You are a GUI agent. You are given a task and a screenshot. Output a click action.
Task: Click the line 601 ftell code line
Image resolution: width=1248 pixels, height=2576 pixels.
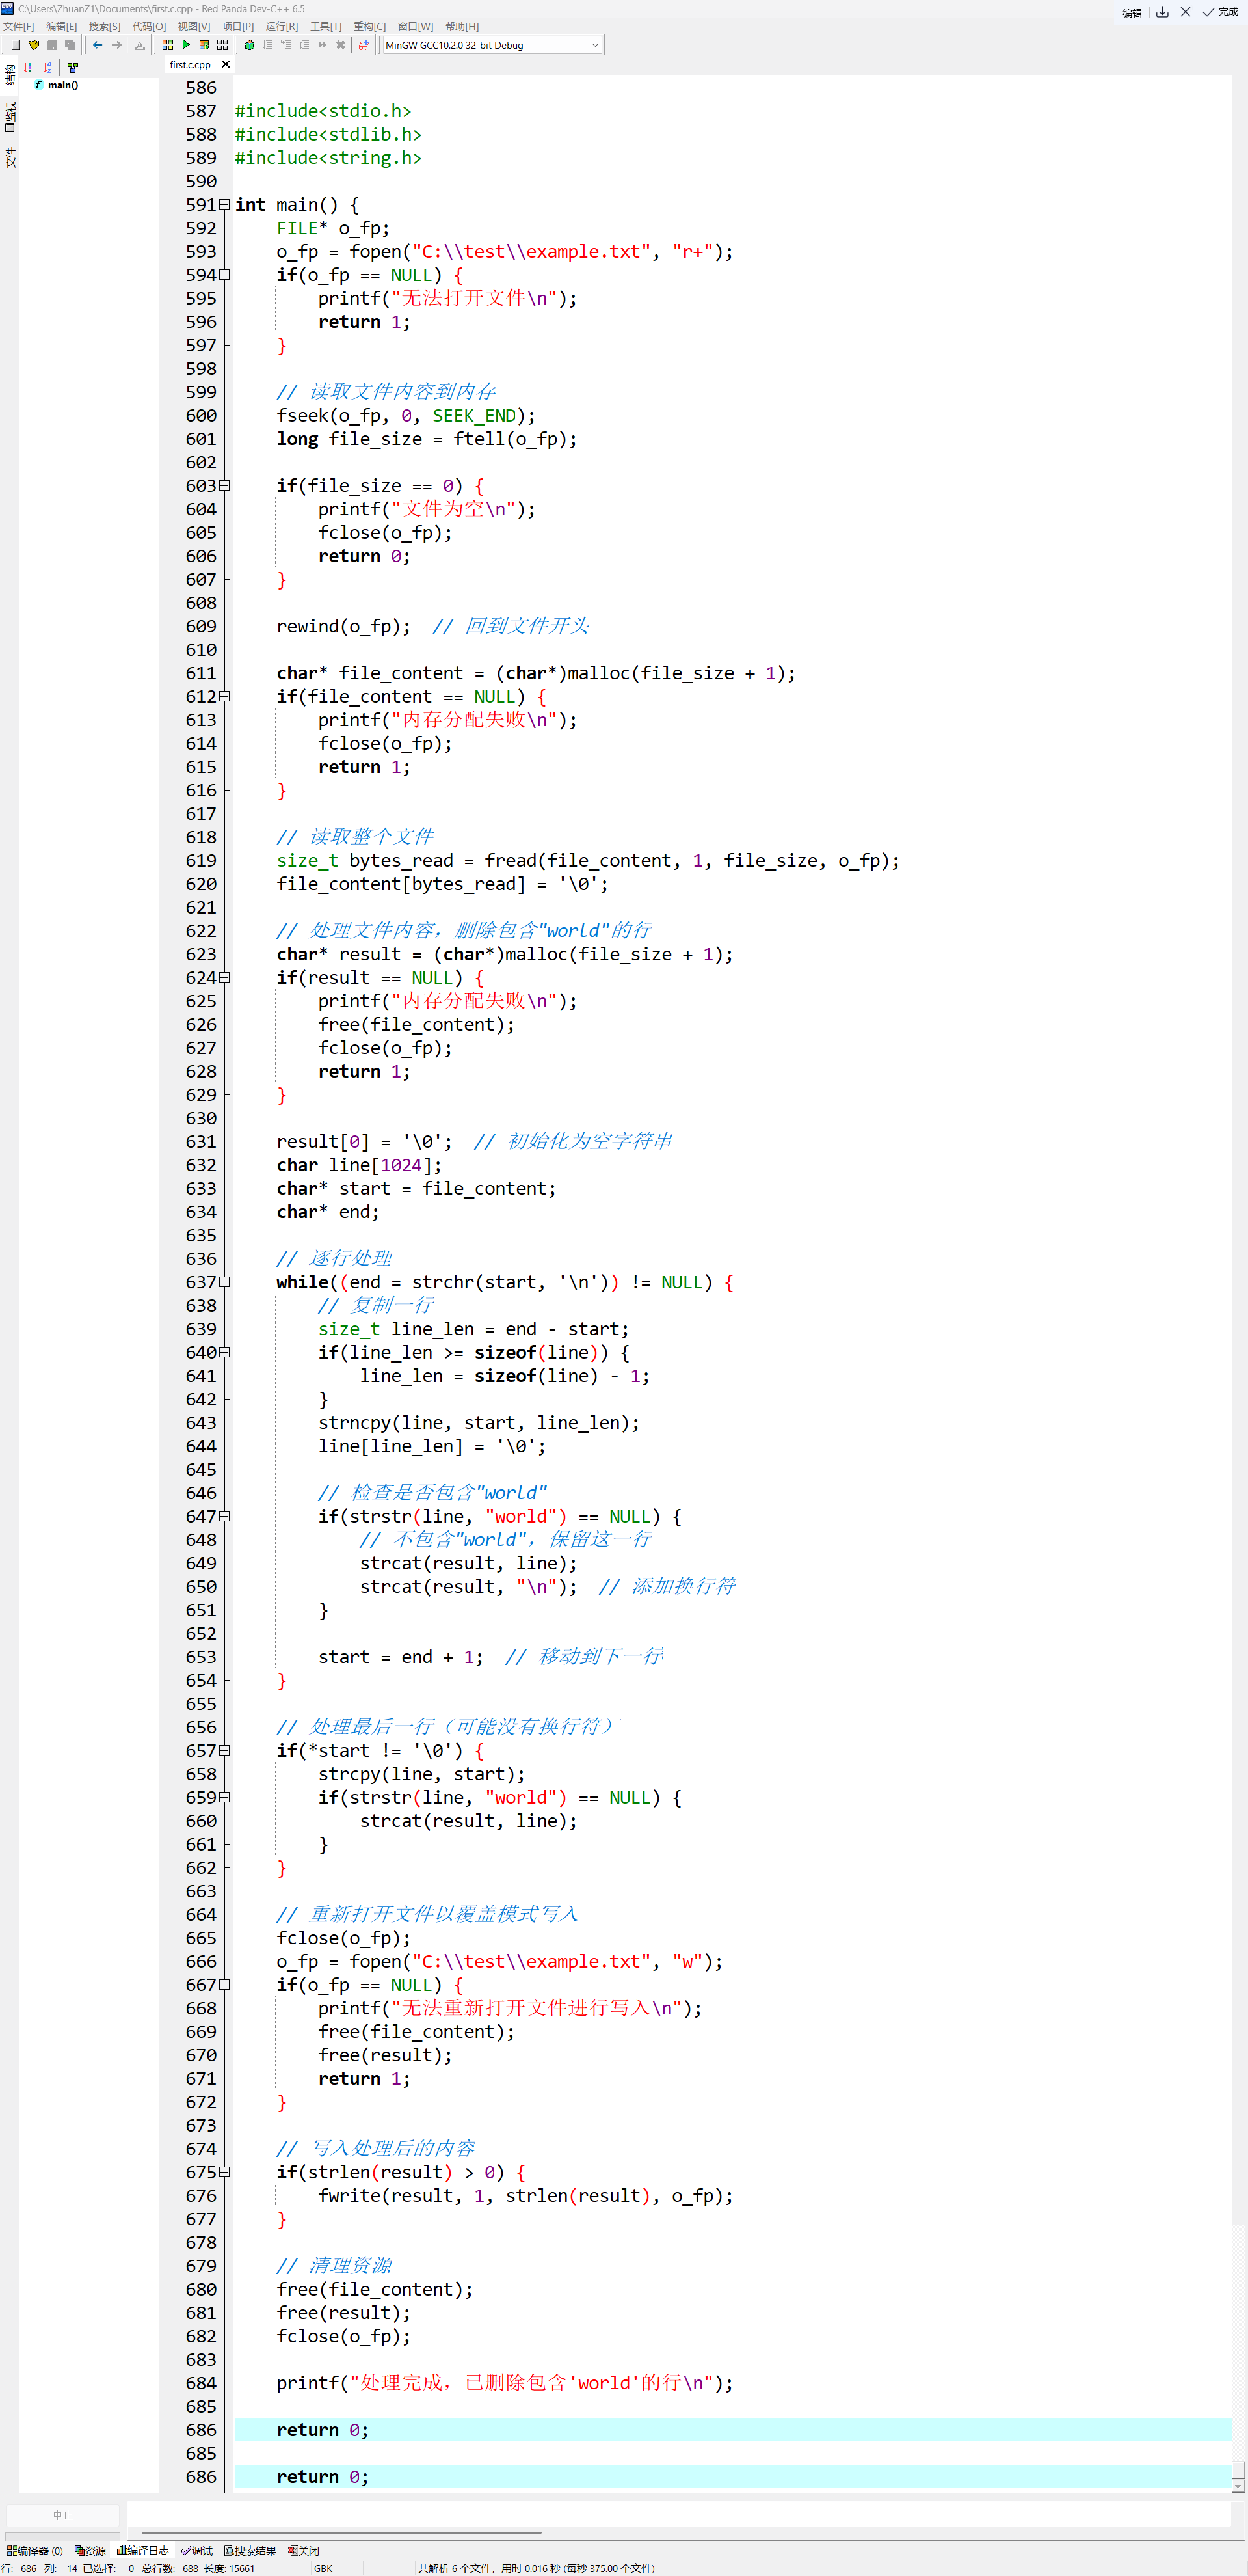[x=427, y=439]
